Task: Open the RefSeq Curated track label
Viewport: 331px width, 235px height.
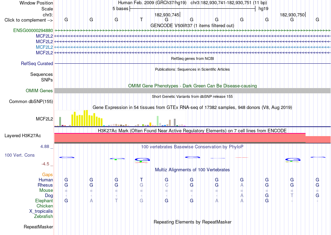Action: pyautogui.click(x=37, y=63)
